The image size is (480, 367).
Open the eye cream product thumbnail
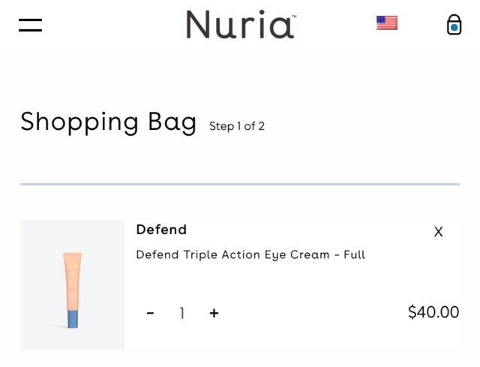pyautogui.click(x=73, y=284)
